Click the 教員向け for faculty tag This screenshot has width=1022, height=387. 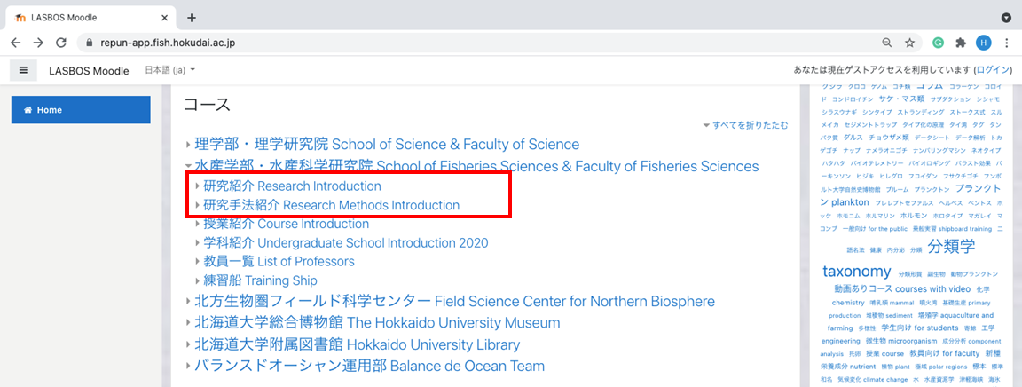coord(945,353)
